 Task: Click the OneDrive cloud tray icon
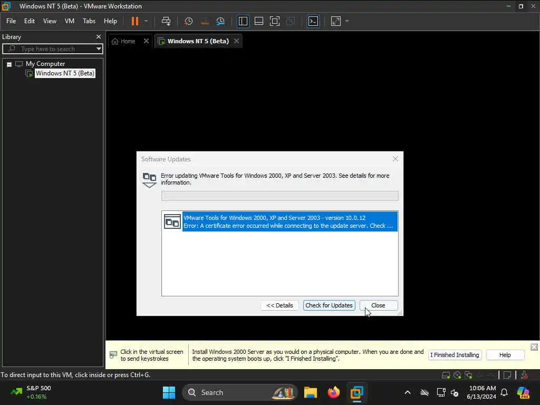(425, 392)
